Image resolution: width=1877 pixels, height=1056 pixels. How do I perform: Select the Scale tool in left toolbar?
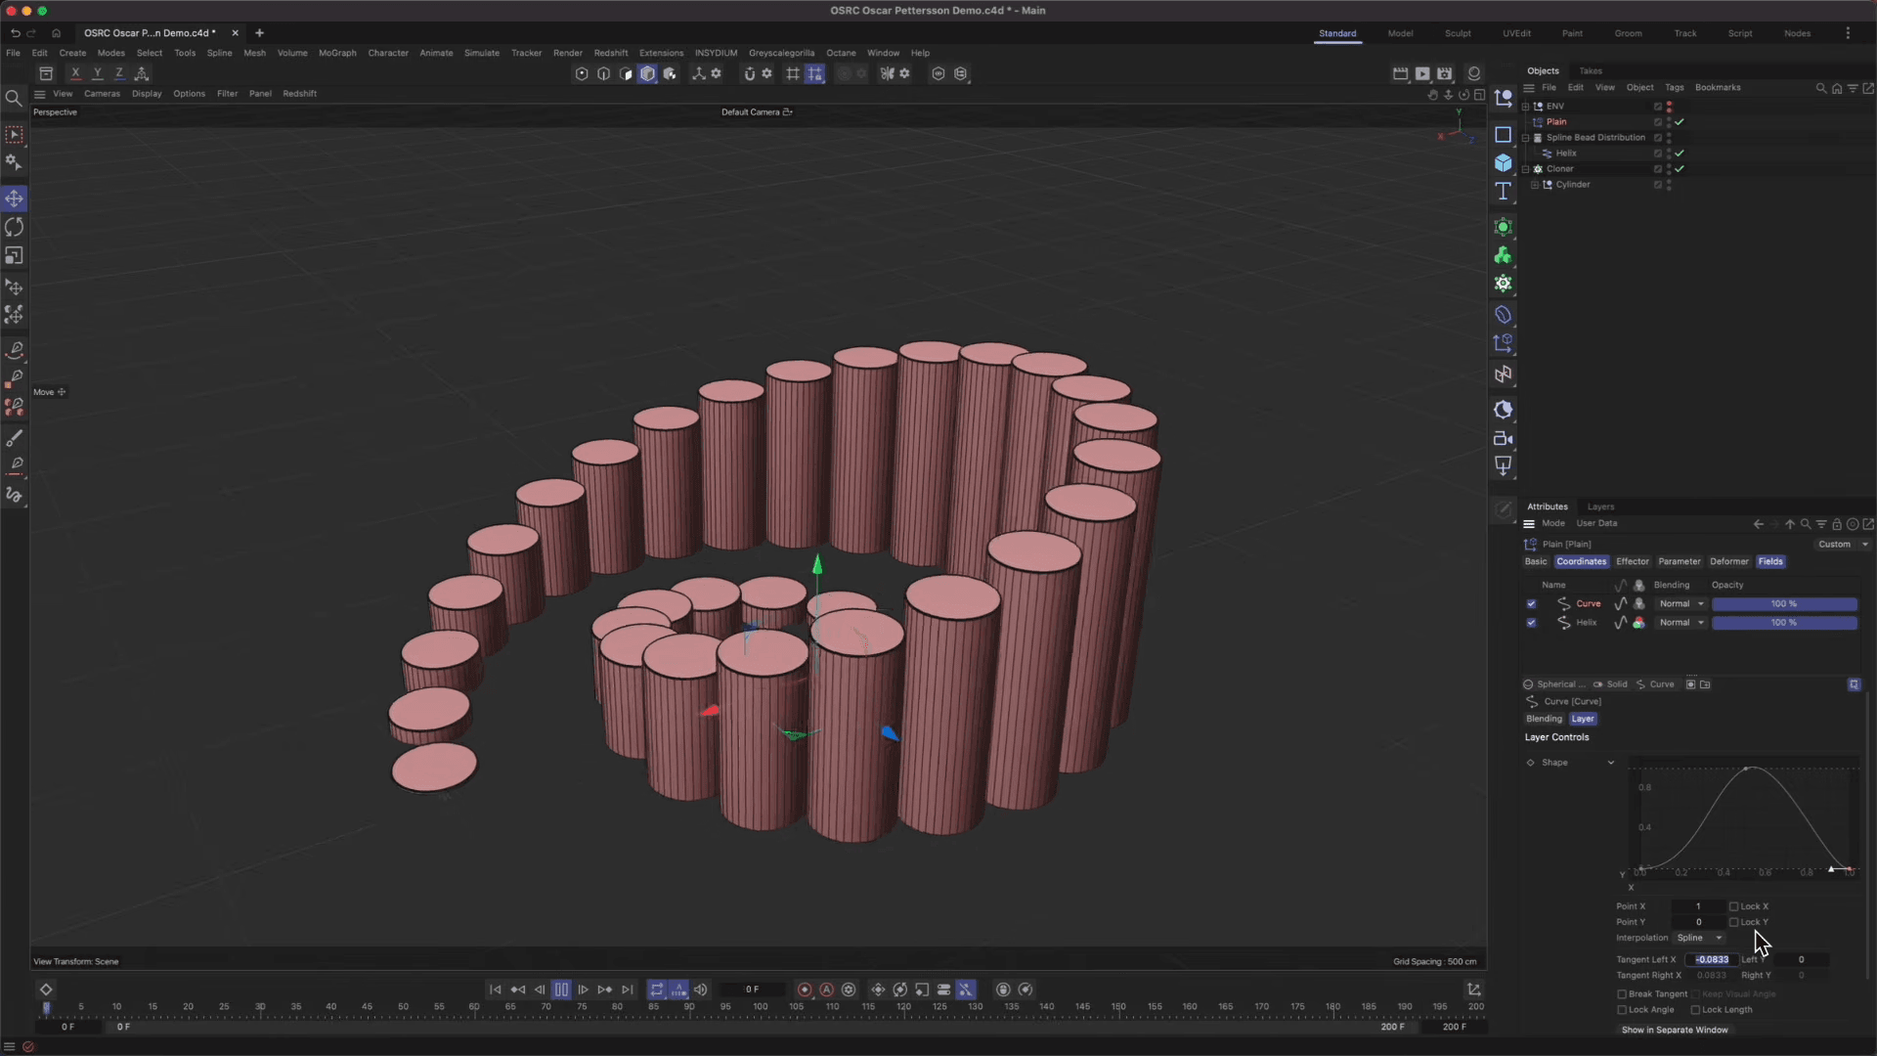[x=14, y=255]
